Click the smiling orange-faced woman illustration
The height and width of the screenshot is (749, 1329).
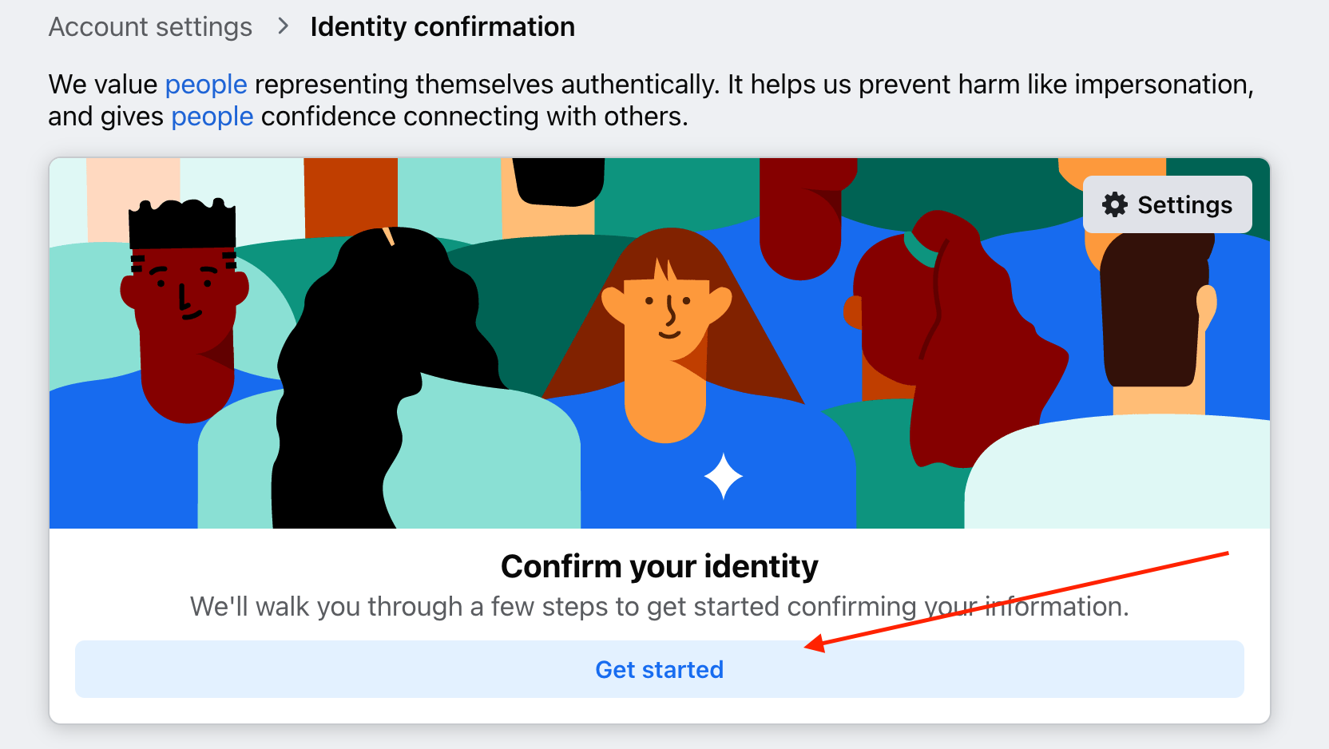[667, 335]
